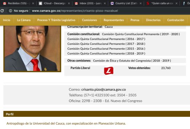
Task: Click the favicon on Country List tab
Action: pyautogui.click(x=112, y=3)
